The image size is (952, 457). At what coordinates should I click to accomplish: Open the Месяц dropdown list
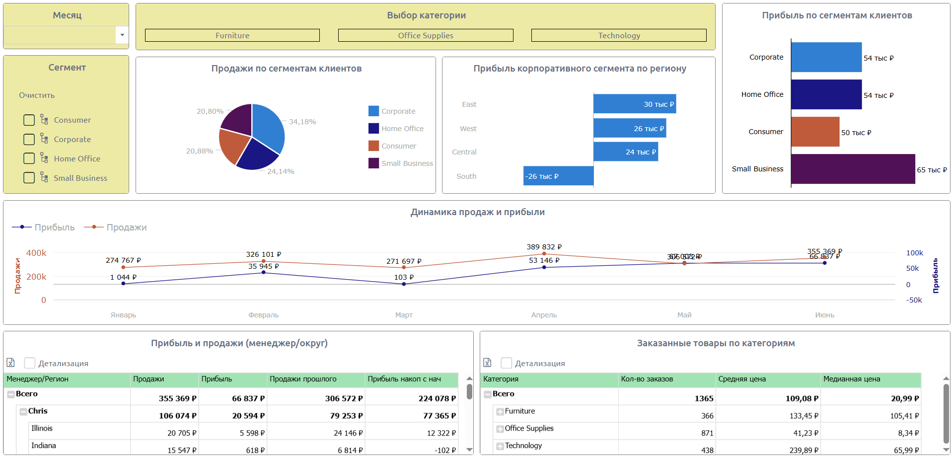click(x=122, y=35)
